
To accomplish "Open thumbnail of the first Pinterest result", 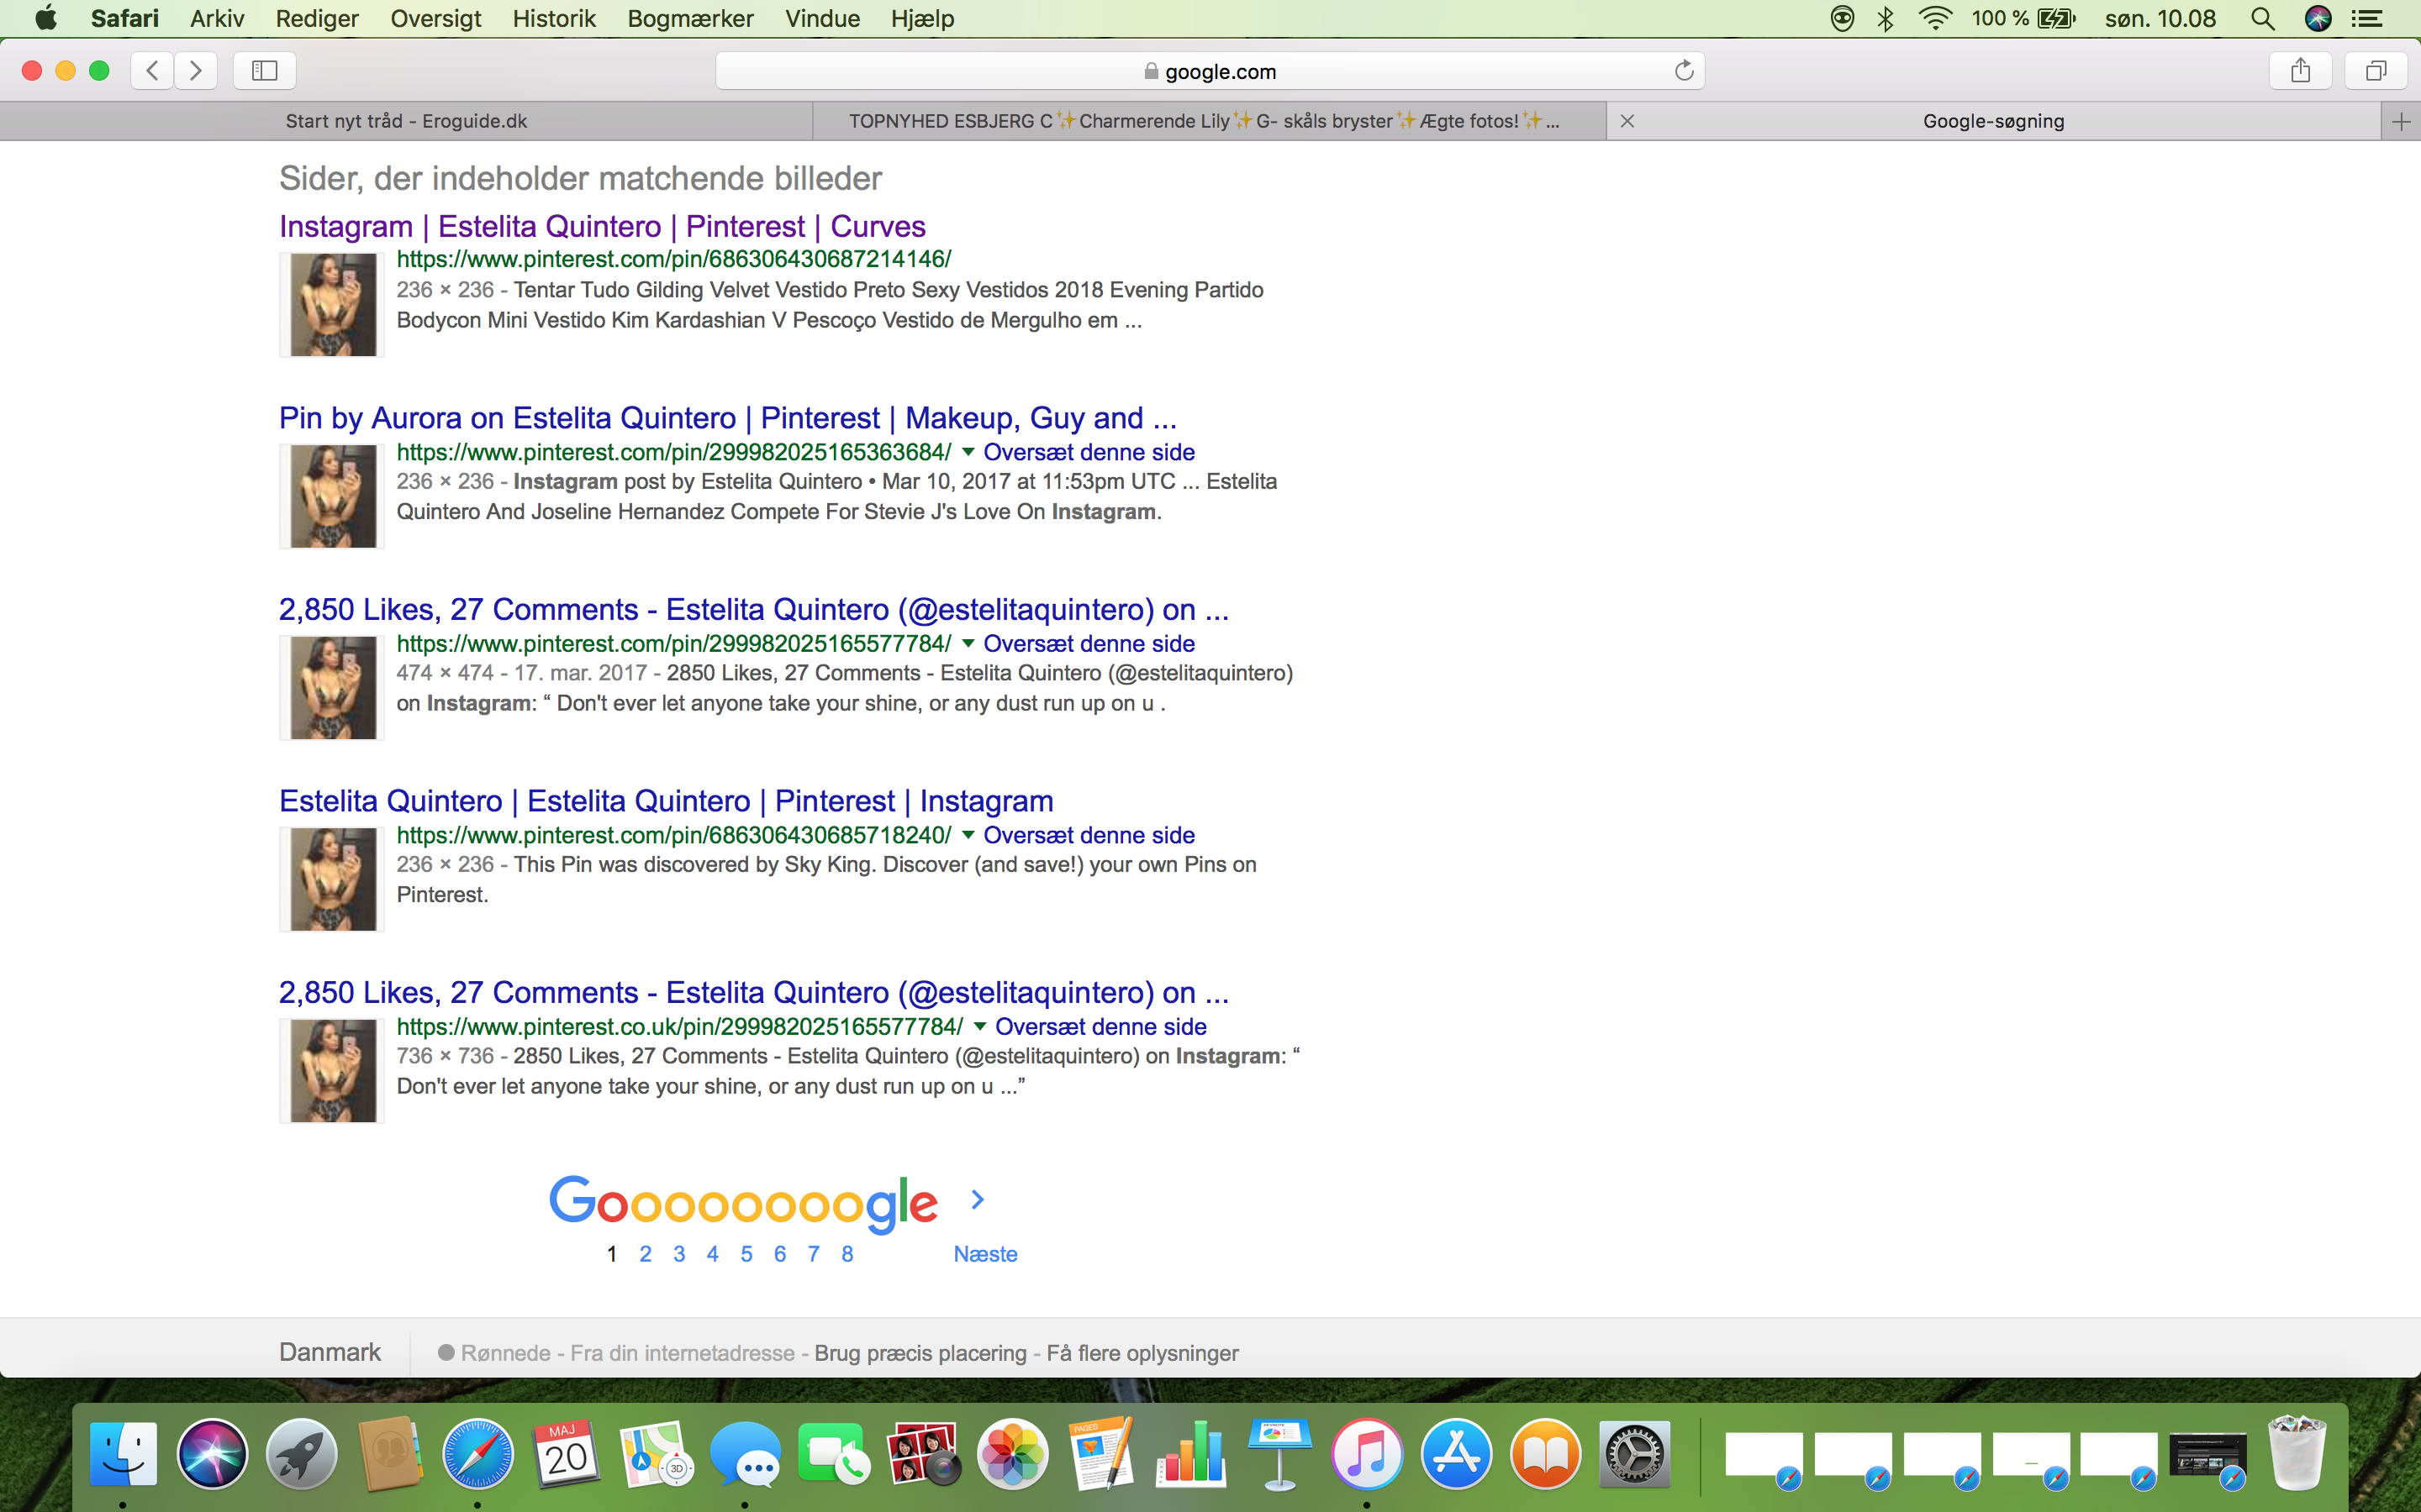I will point(332,305).
